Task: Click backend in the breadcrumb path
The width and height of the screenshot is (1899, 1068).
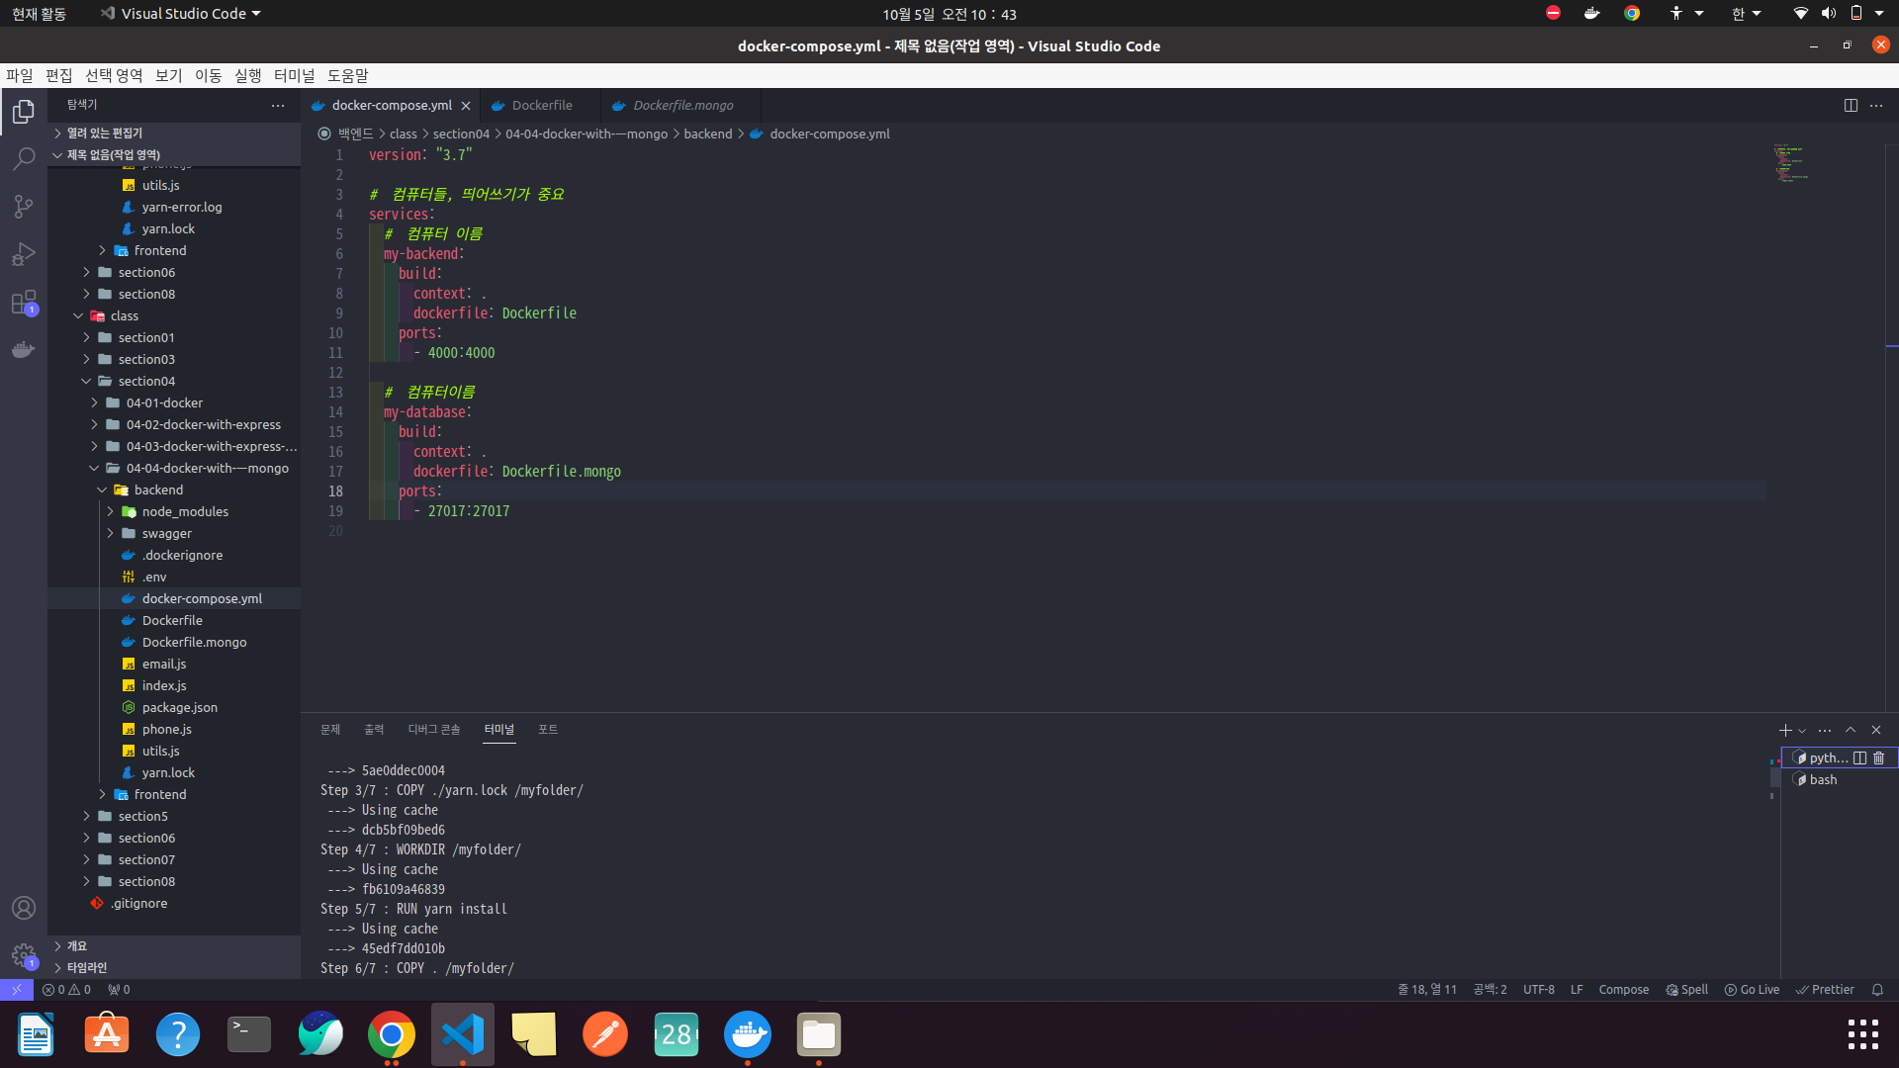Action: (x=708, y=134)
